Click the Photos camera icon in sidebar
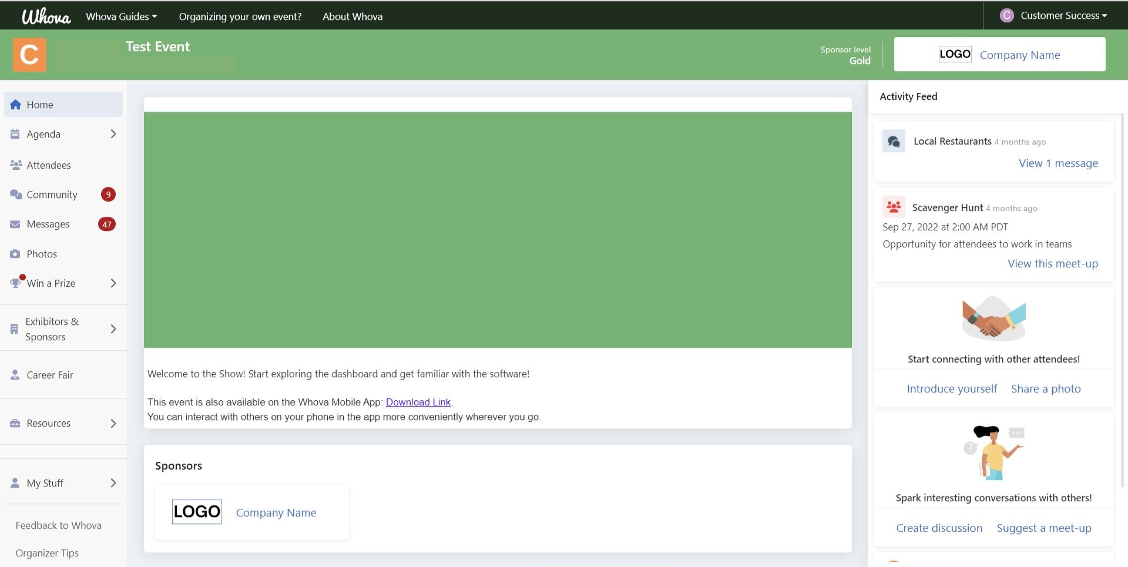1128x567 pixels. tap(15, 254)
